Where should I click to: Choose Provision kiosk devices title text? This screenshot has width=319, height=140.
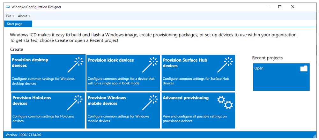pyautogui.click(x=111, y=60)
